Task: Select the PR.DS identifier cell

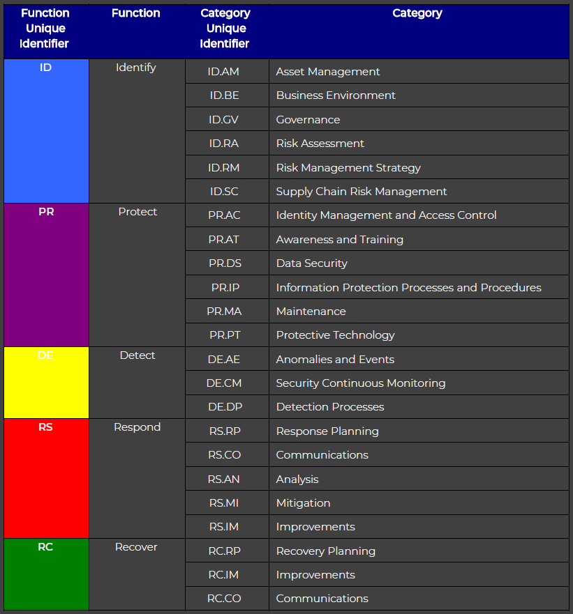Action: [227, 263]
